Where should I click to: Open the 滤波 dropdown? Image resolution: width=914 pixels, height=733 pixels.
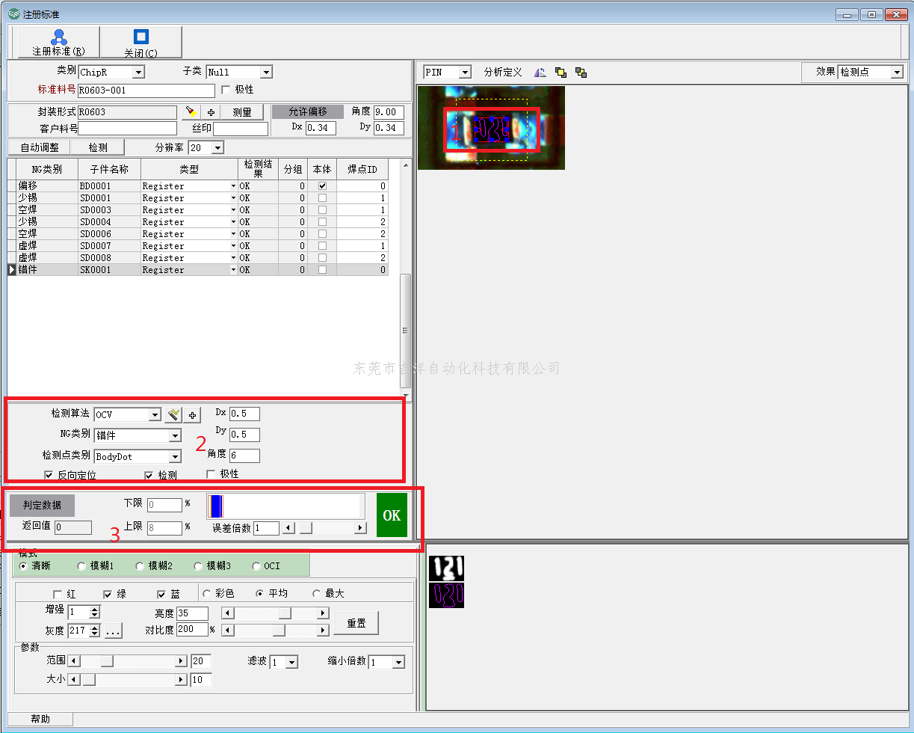point(291,662)
